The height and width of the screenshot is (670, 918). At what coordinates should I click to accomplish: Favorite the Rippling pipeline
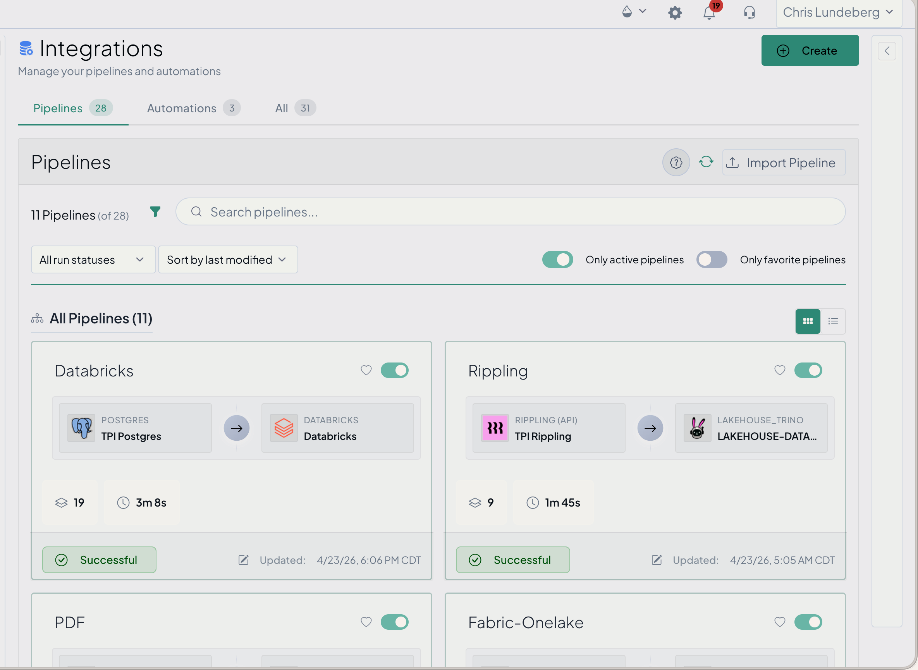click(x=779, y=370)
